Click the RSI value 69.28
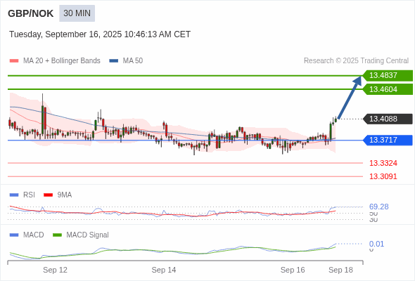415x281 pixels. coord(379,207)
